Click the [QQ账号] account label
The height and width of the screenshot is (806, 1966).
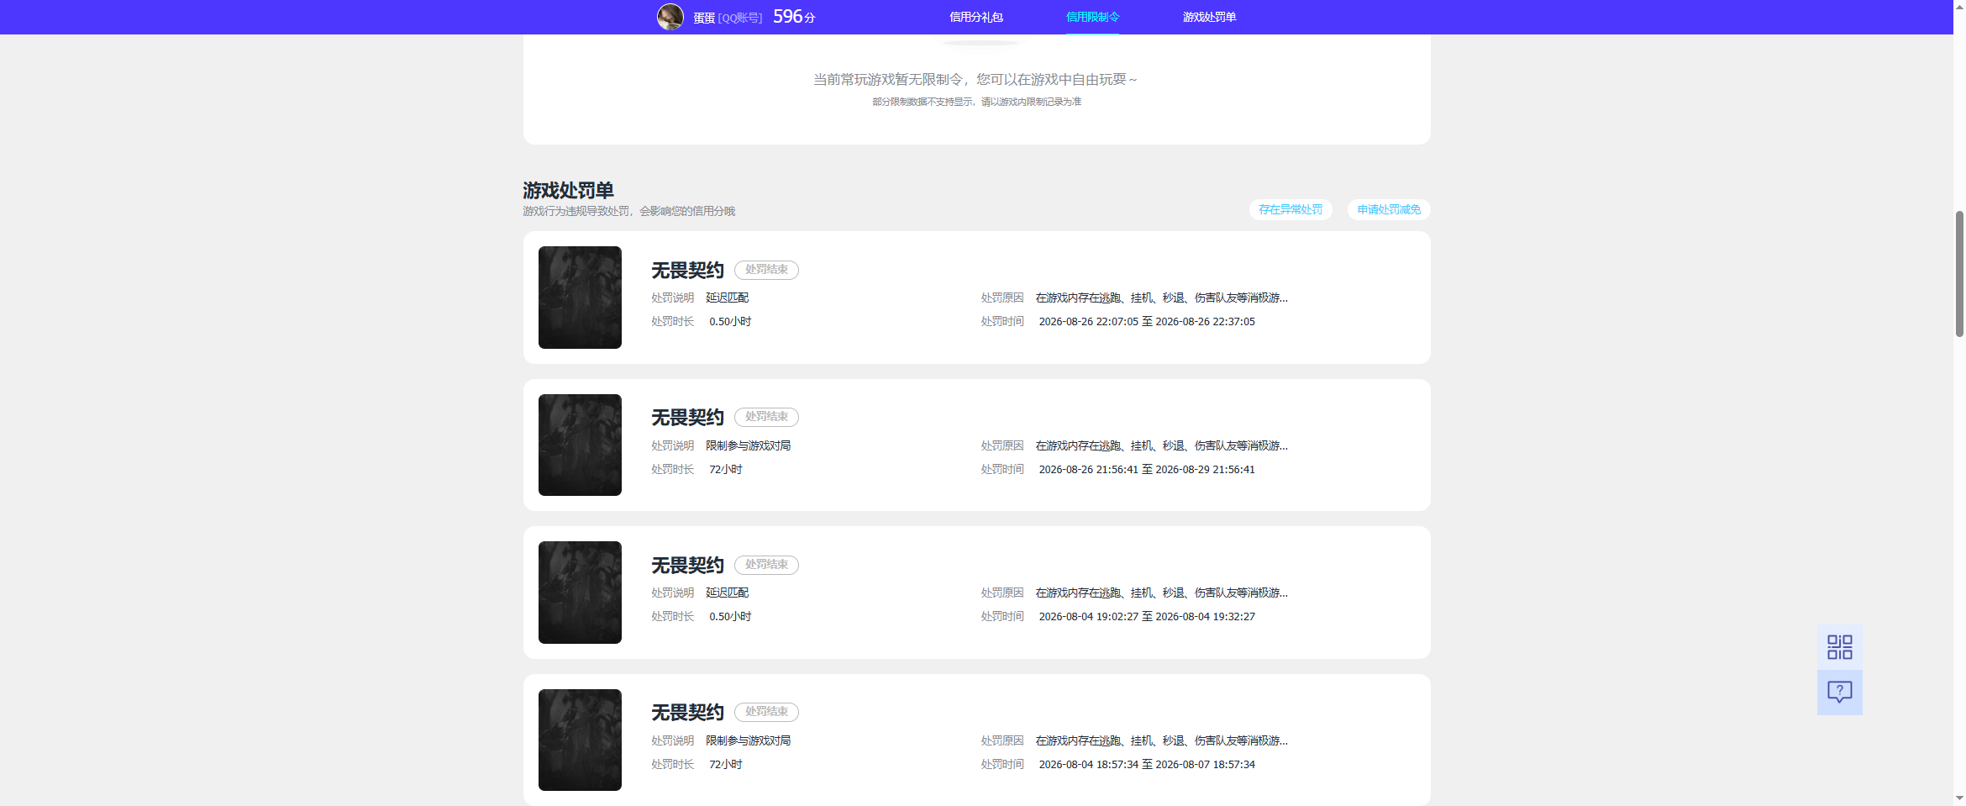(740, 18)
